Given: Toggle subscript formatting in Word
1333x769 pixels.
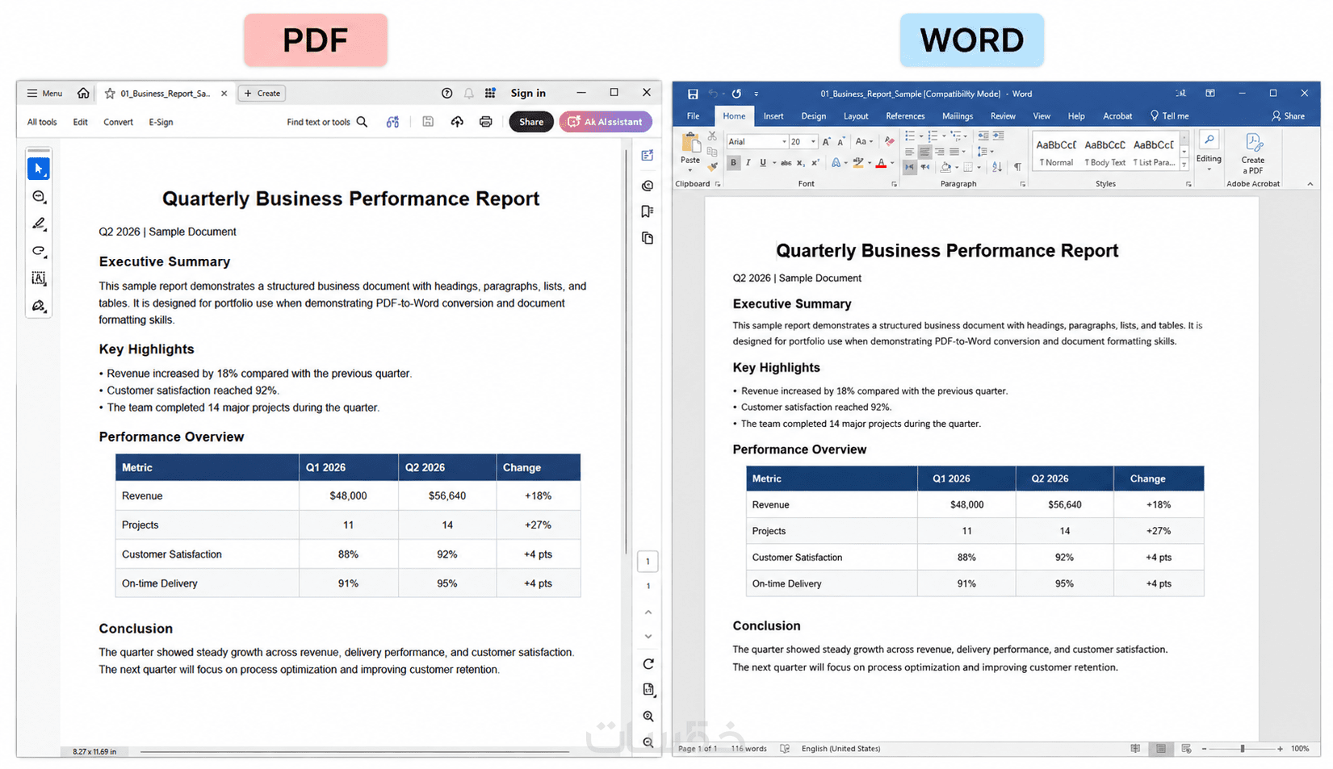Looking at the screenshot, I should (x=800, y=163).
